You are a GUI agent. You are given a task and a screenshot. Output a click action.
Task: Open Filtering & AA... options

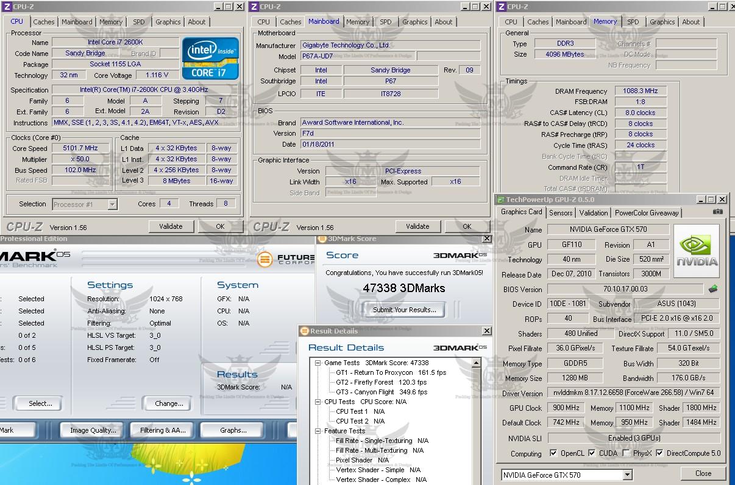pyautogui.click(x=163, y=430)
